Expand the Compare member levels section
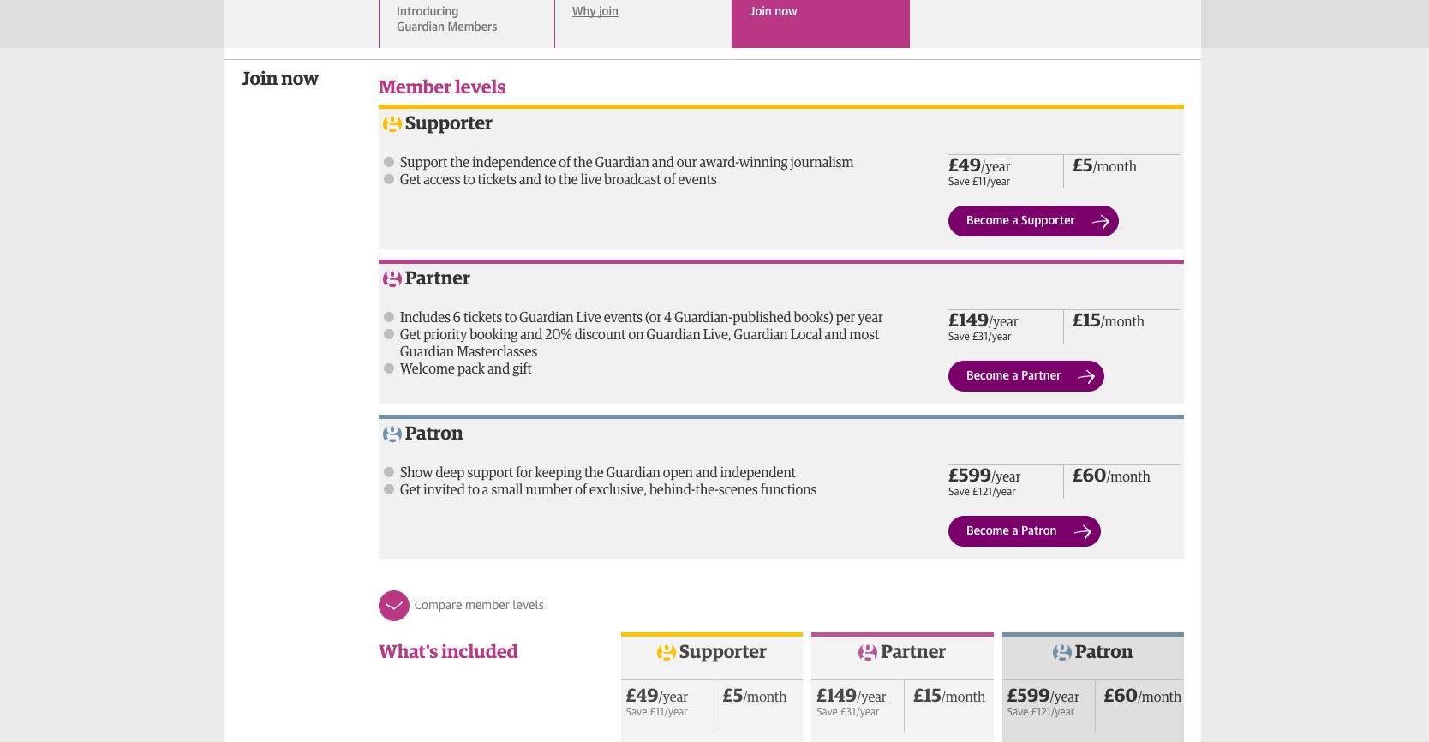This screenshot has height=742, width=1429. tap(394, 605)
